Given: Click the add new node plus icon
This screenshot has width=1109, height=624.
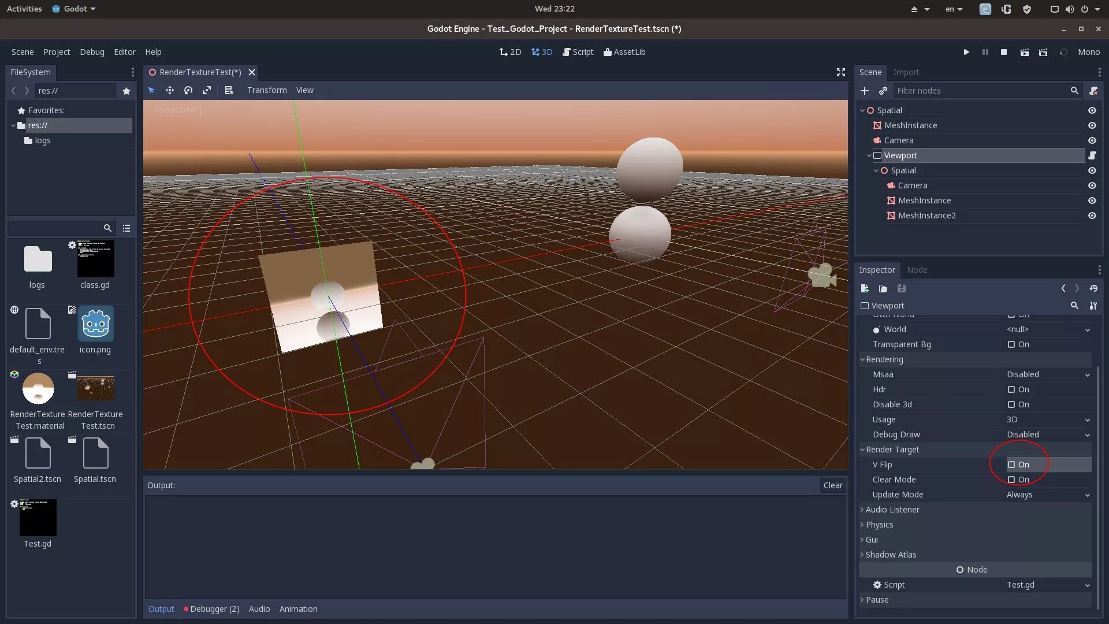Looking at the screenshot, I should [x=865, y=91].
